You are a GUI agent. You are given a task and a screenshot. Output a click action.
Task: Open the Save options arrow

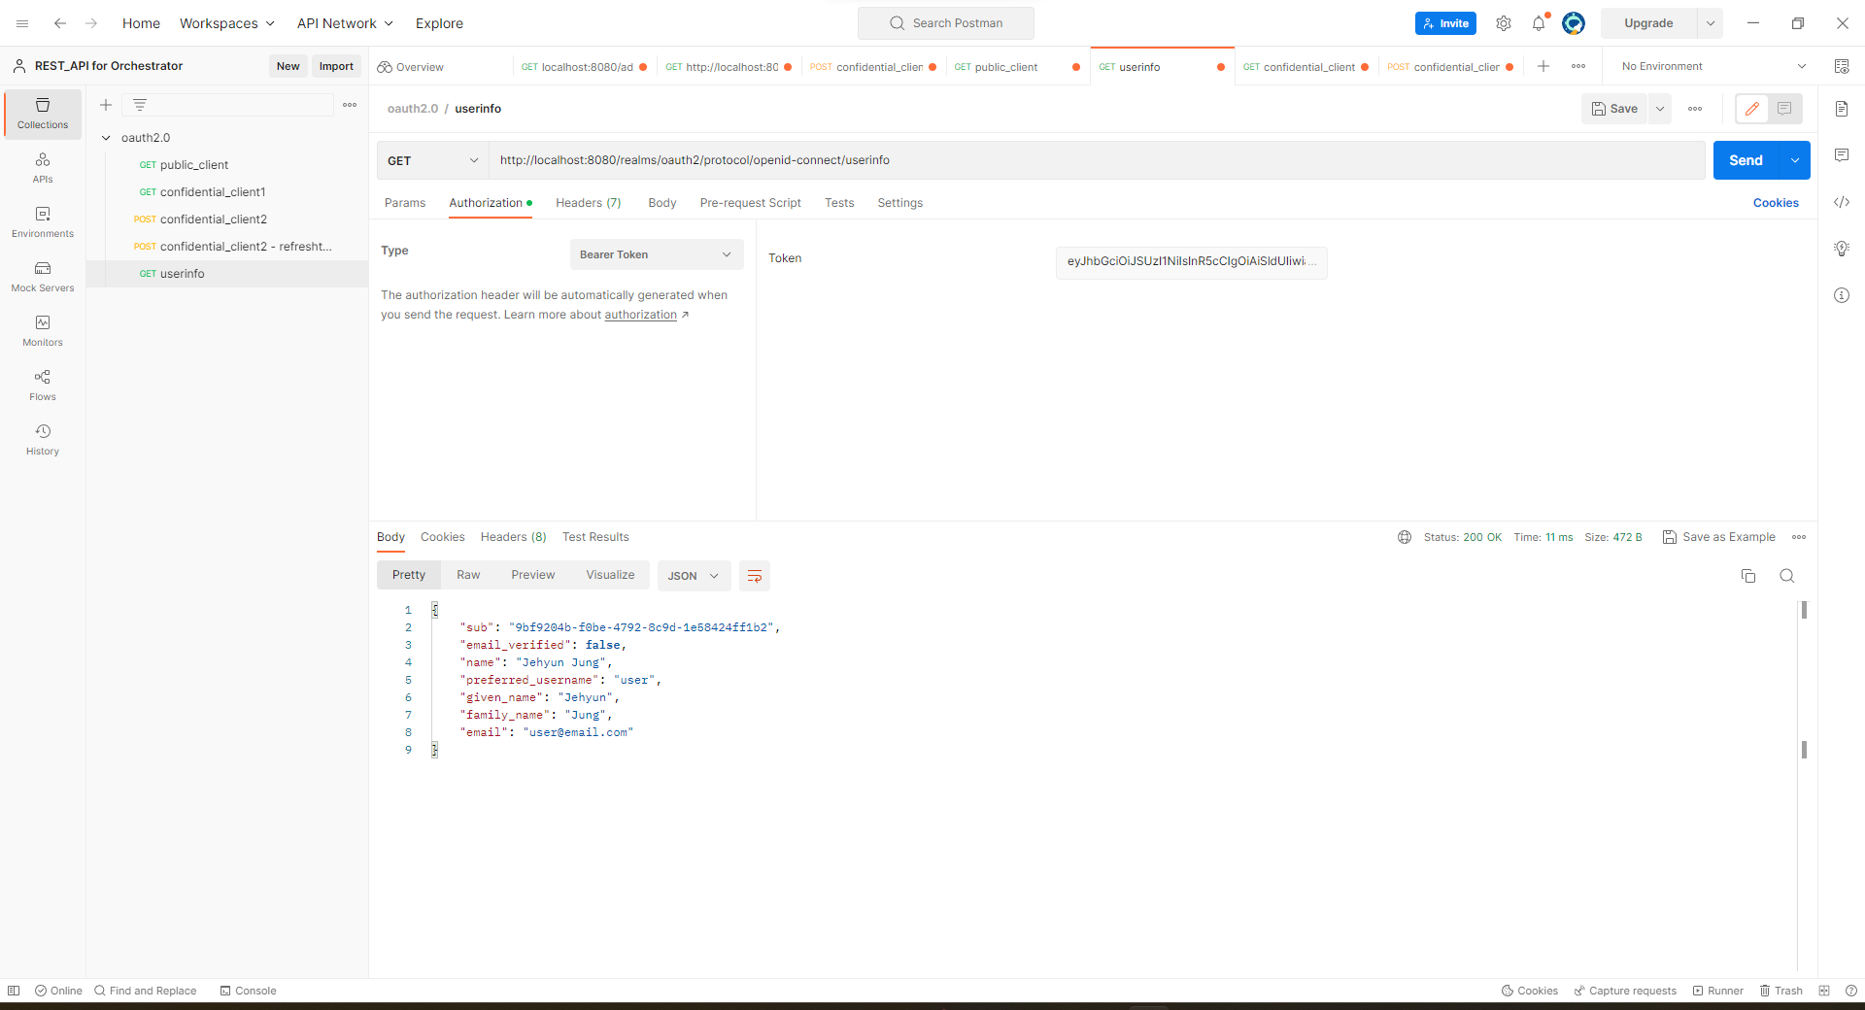click(1661, 109)
